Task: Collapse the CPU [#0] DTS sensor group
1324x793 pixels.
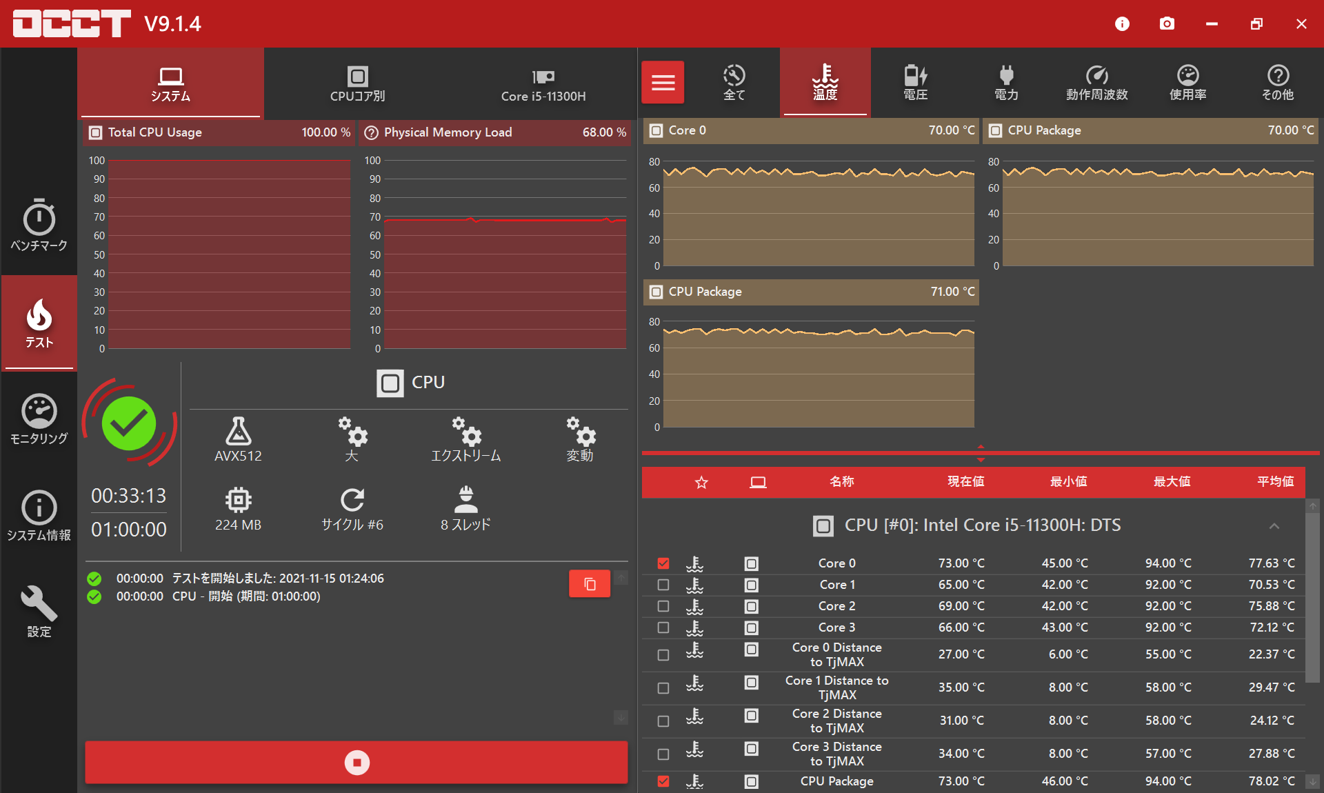Action: (x=1274, y=526)
